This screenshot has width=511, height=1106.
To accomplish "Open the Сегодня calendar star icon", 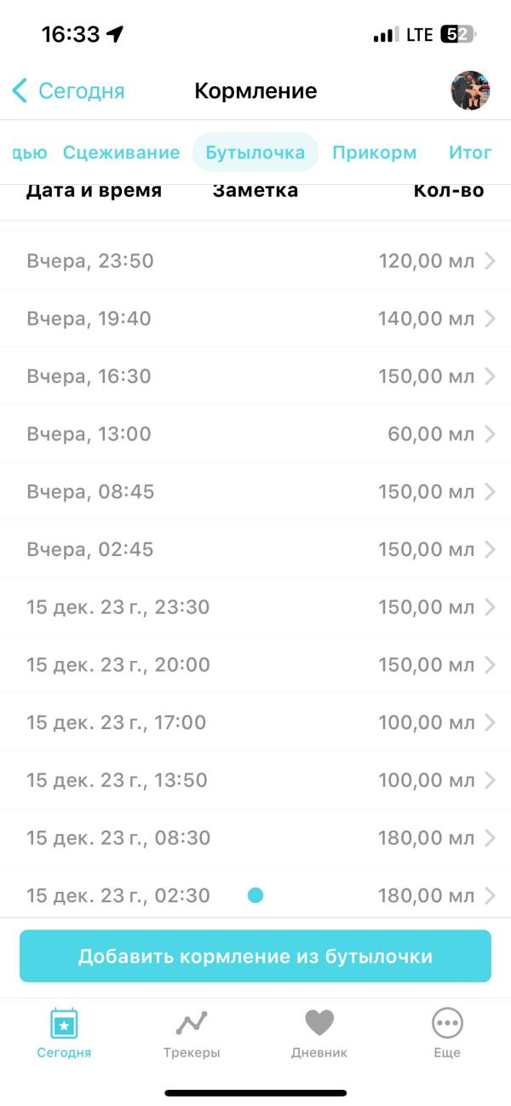I will click(x=64, y=1022).
